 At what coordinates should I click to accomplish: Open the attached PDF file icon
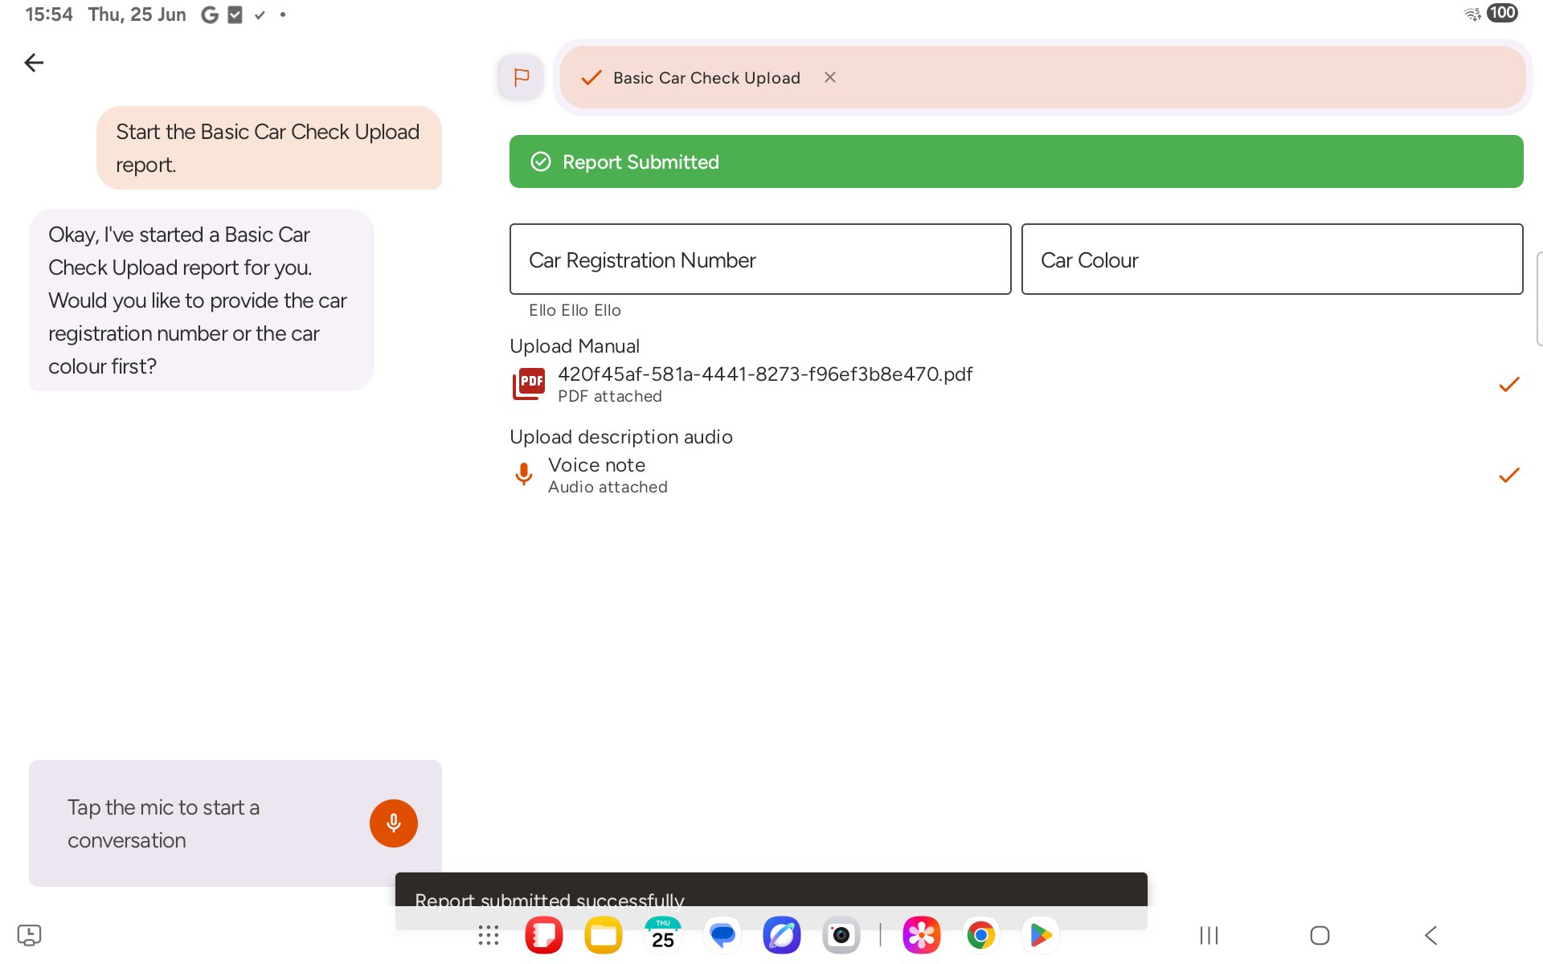click(528, 384)
